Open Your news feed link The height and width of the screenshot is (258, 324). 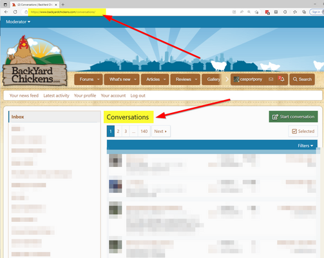pos(24,95)
